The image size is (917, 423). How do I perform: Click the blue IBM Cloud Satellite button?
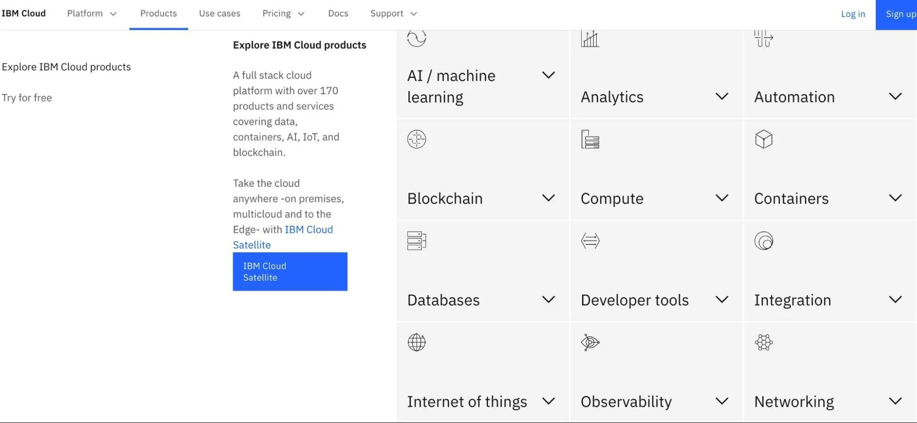click(290, 272)
